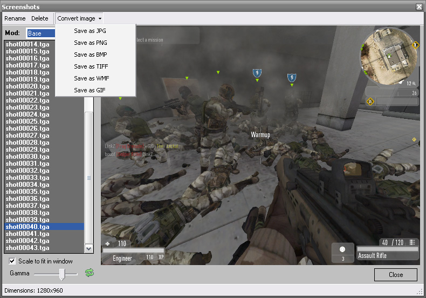
Task: Select shot00031.tga in the list
Action: pos(44,164)
